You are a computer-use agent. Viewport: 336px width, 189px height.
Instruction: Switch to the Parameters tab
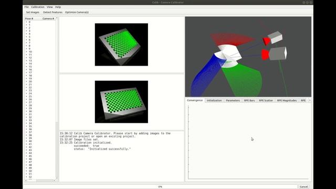[233, 100]
